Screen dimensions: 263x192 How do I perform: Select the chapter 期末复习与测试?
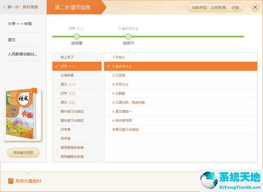tap(77, 120)
